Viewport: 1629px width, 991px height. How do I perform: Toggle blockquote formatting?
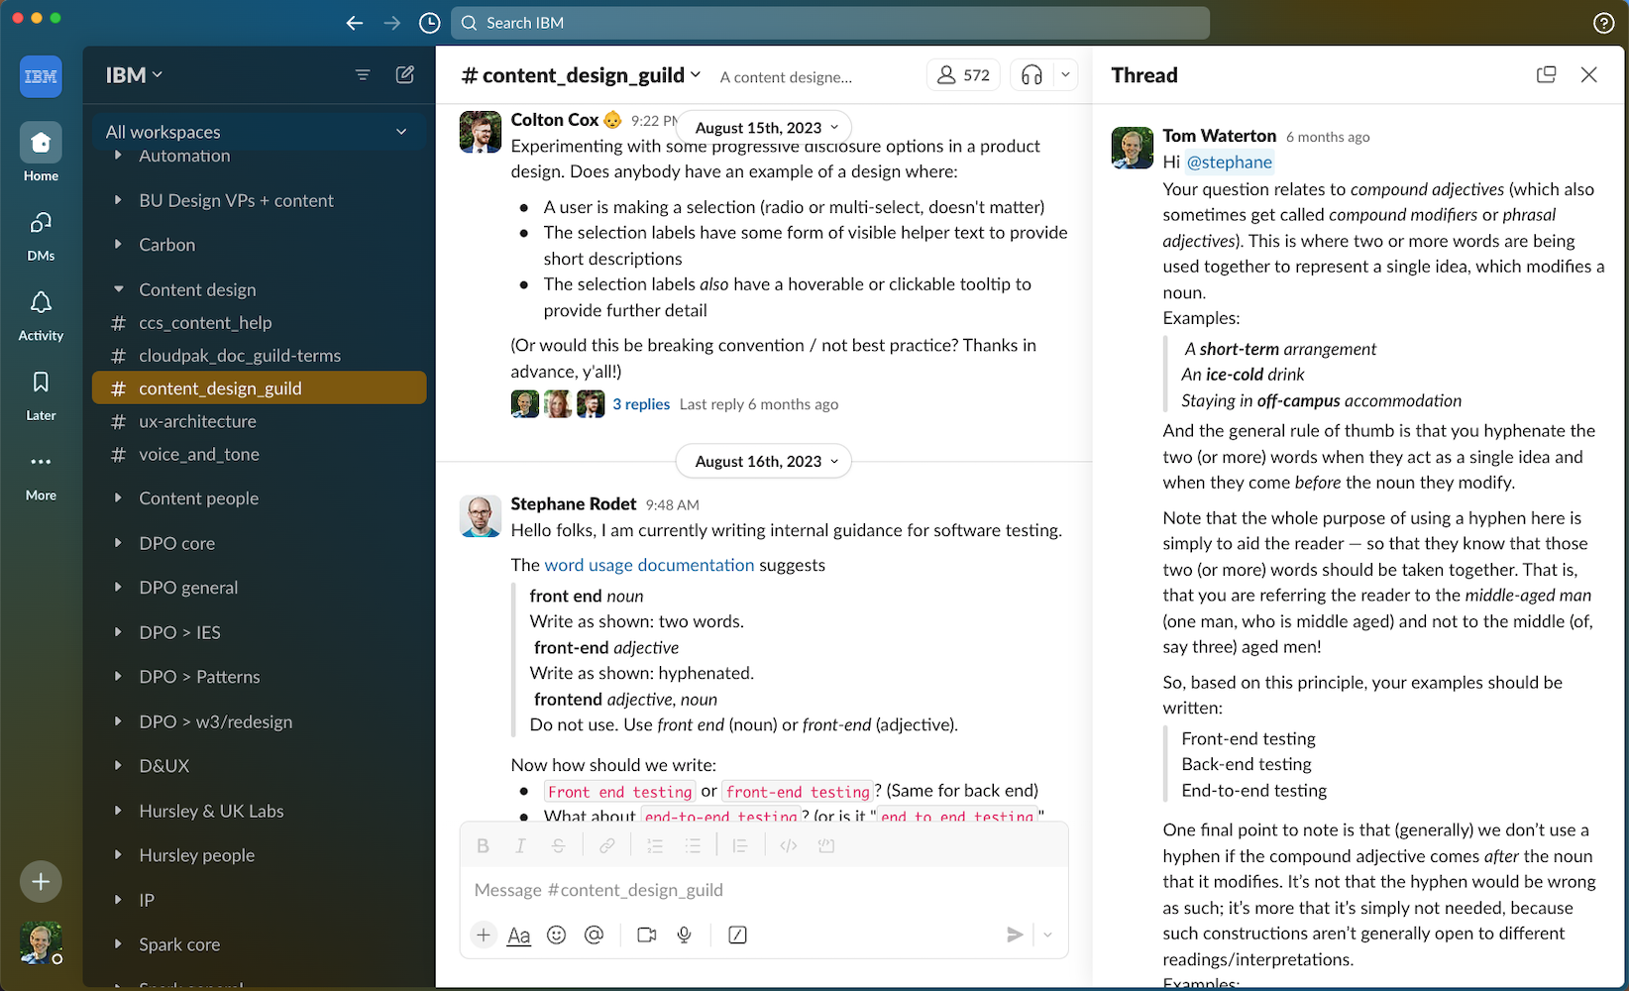coord(739,845)
